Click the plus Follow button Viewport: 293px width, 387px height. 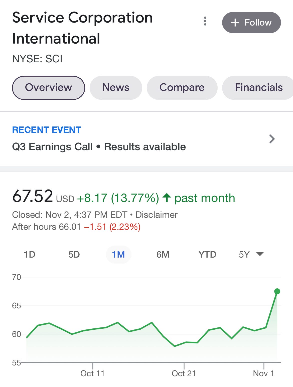click(x=251, y=23)
